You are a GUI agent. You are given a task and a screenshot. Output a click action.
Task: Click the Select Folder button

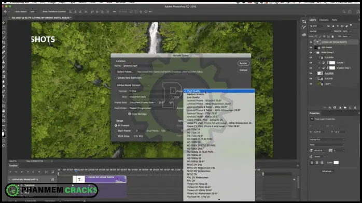coord(124,72)
